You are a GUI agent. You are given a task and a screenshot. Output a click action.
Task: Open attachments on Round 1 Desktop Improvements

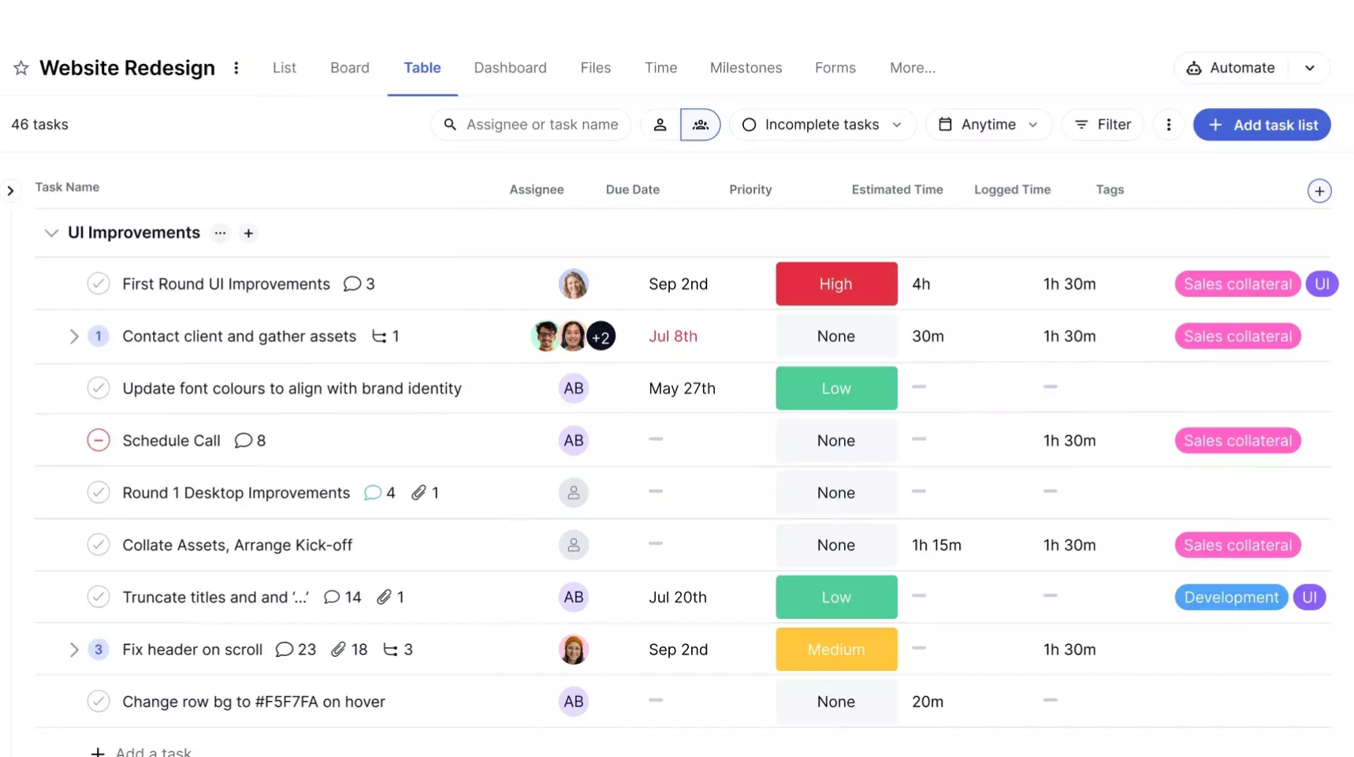pyautogui.click(x=425, y=493)
